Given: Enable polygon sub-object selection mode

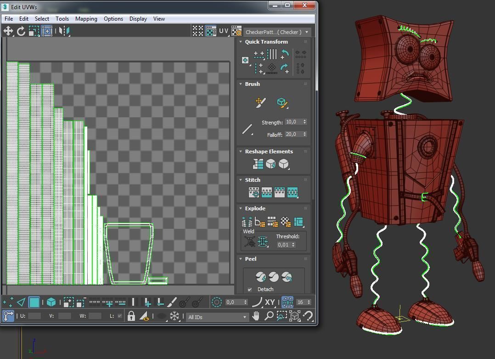Looking at the screenshot, I should 34,302.
